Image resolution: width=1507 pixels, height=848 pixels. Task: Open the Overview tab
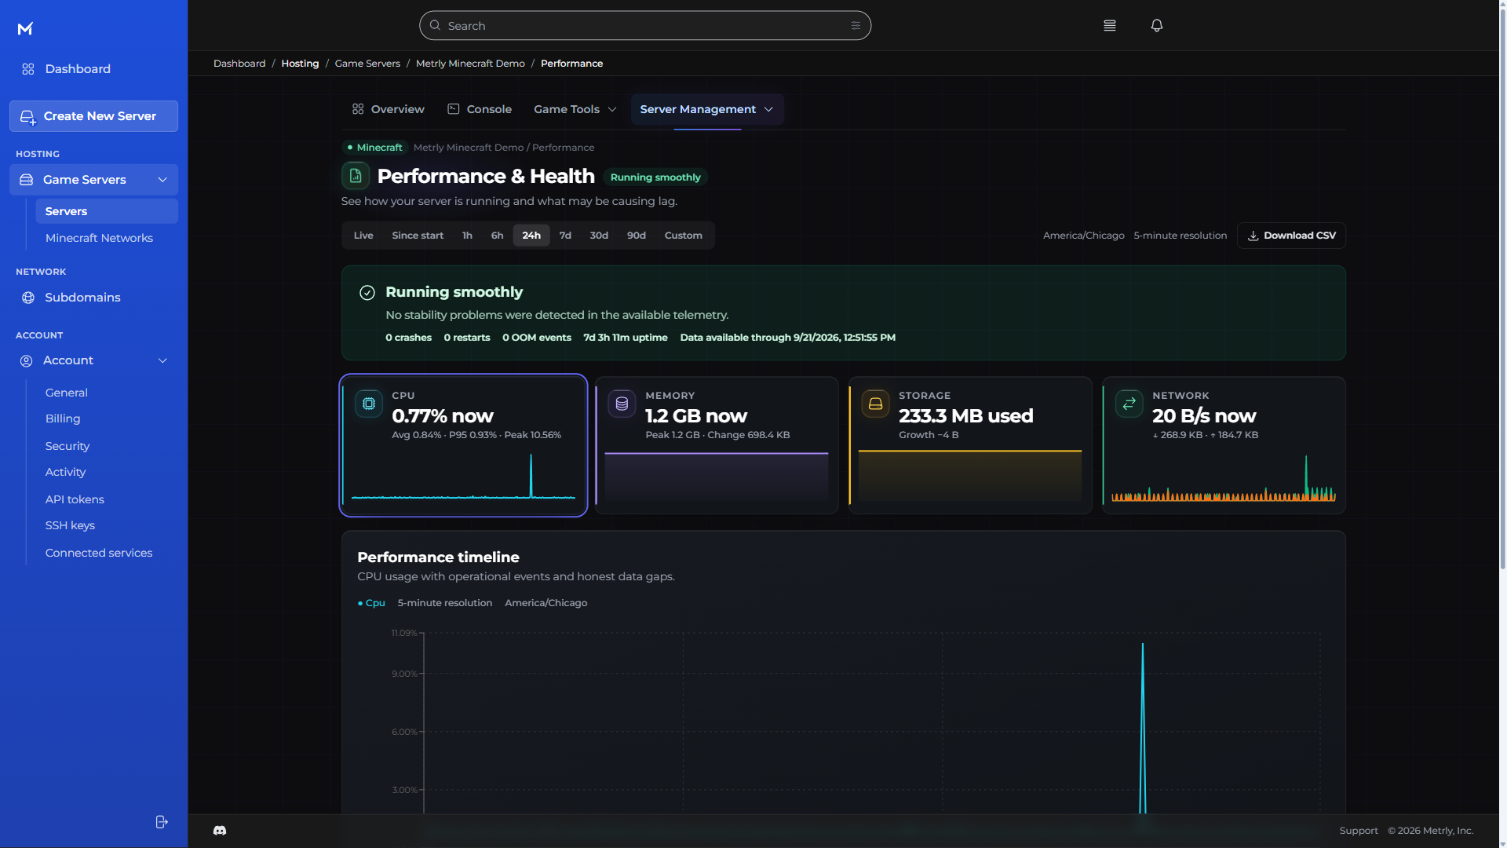pyautogui.click(x=388, y=109)
